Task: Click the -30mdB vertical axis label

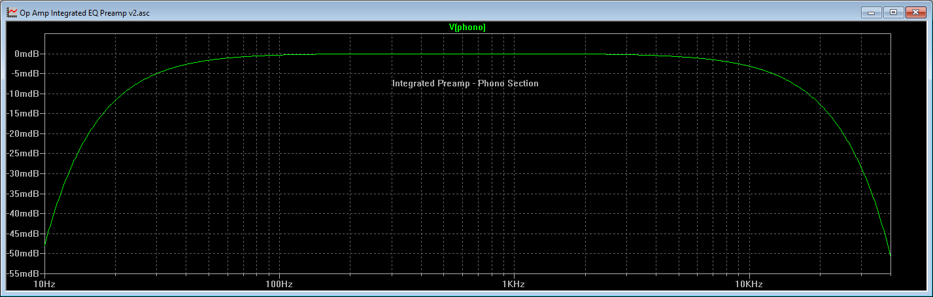Action: coord(24,173)
